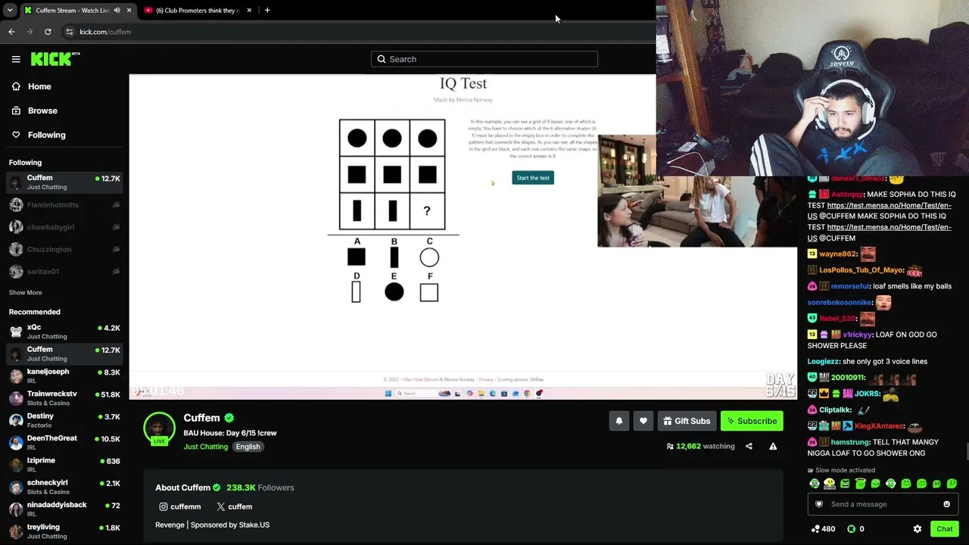Share the stream using share icon
Viewport: 969px width, 545px height.
pos(749,447)
